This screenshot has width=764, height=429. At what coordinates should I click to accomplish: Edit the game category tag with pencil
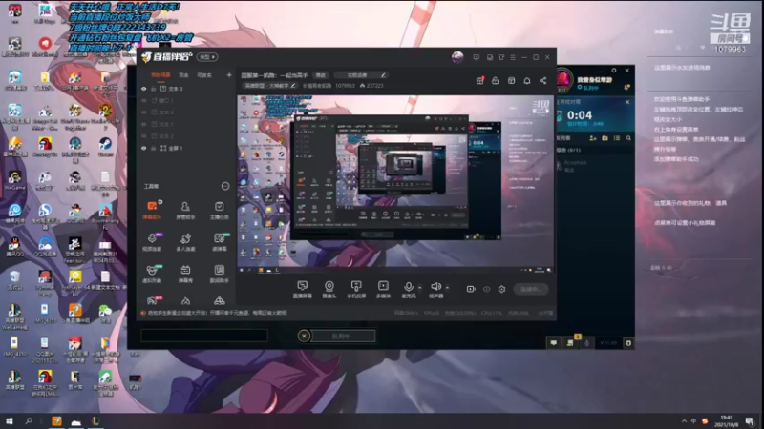pyautogui.click(x=293, y=86)
